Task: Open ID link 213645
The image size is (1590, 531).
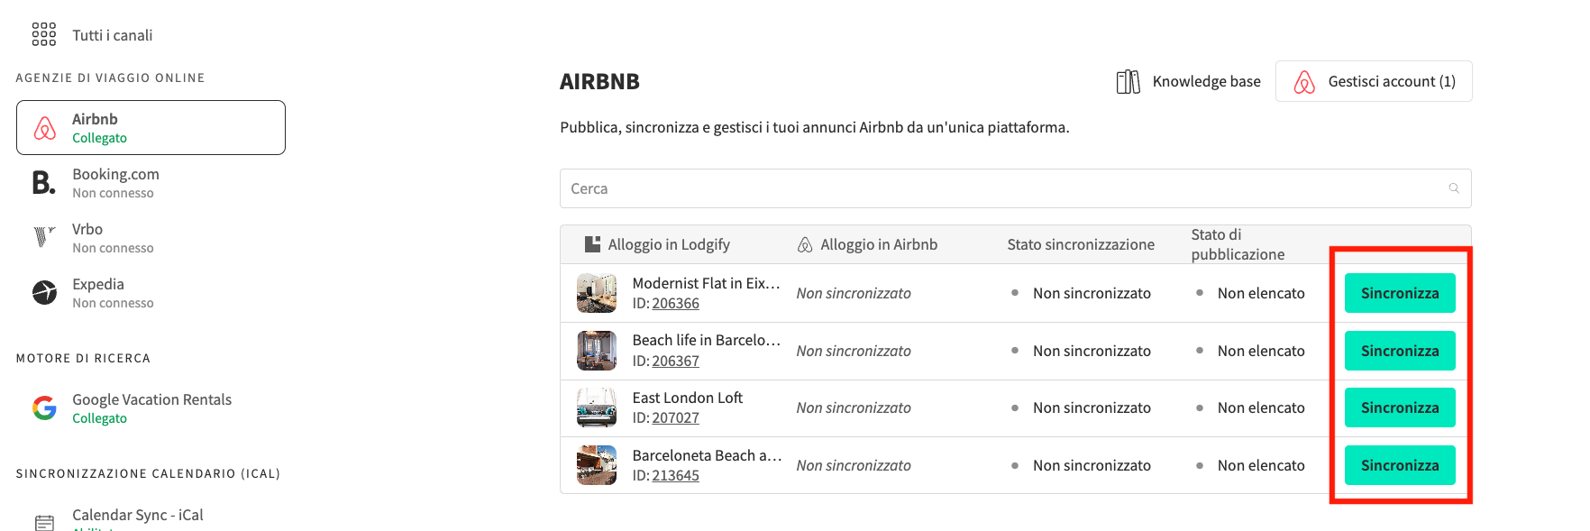Action: tap(675, 475)
